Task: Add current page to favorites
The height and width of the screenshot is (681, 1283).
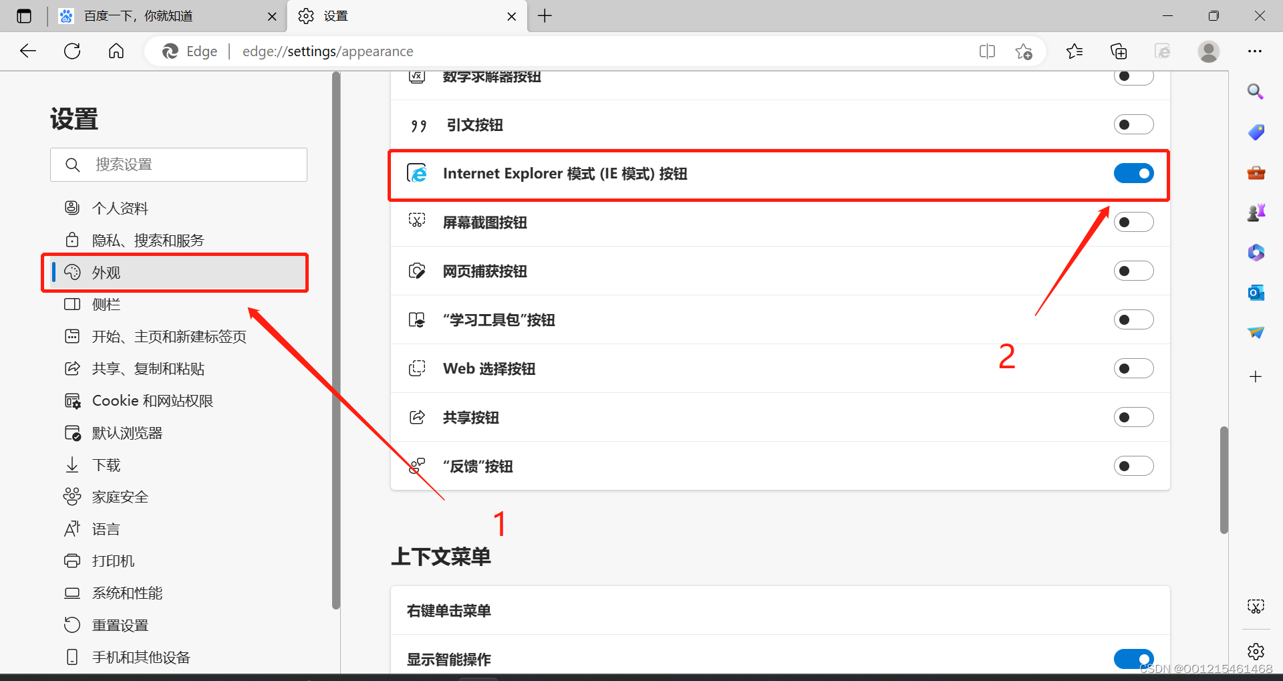Action: [1024, 51]
